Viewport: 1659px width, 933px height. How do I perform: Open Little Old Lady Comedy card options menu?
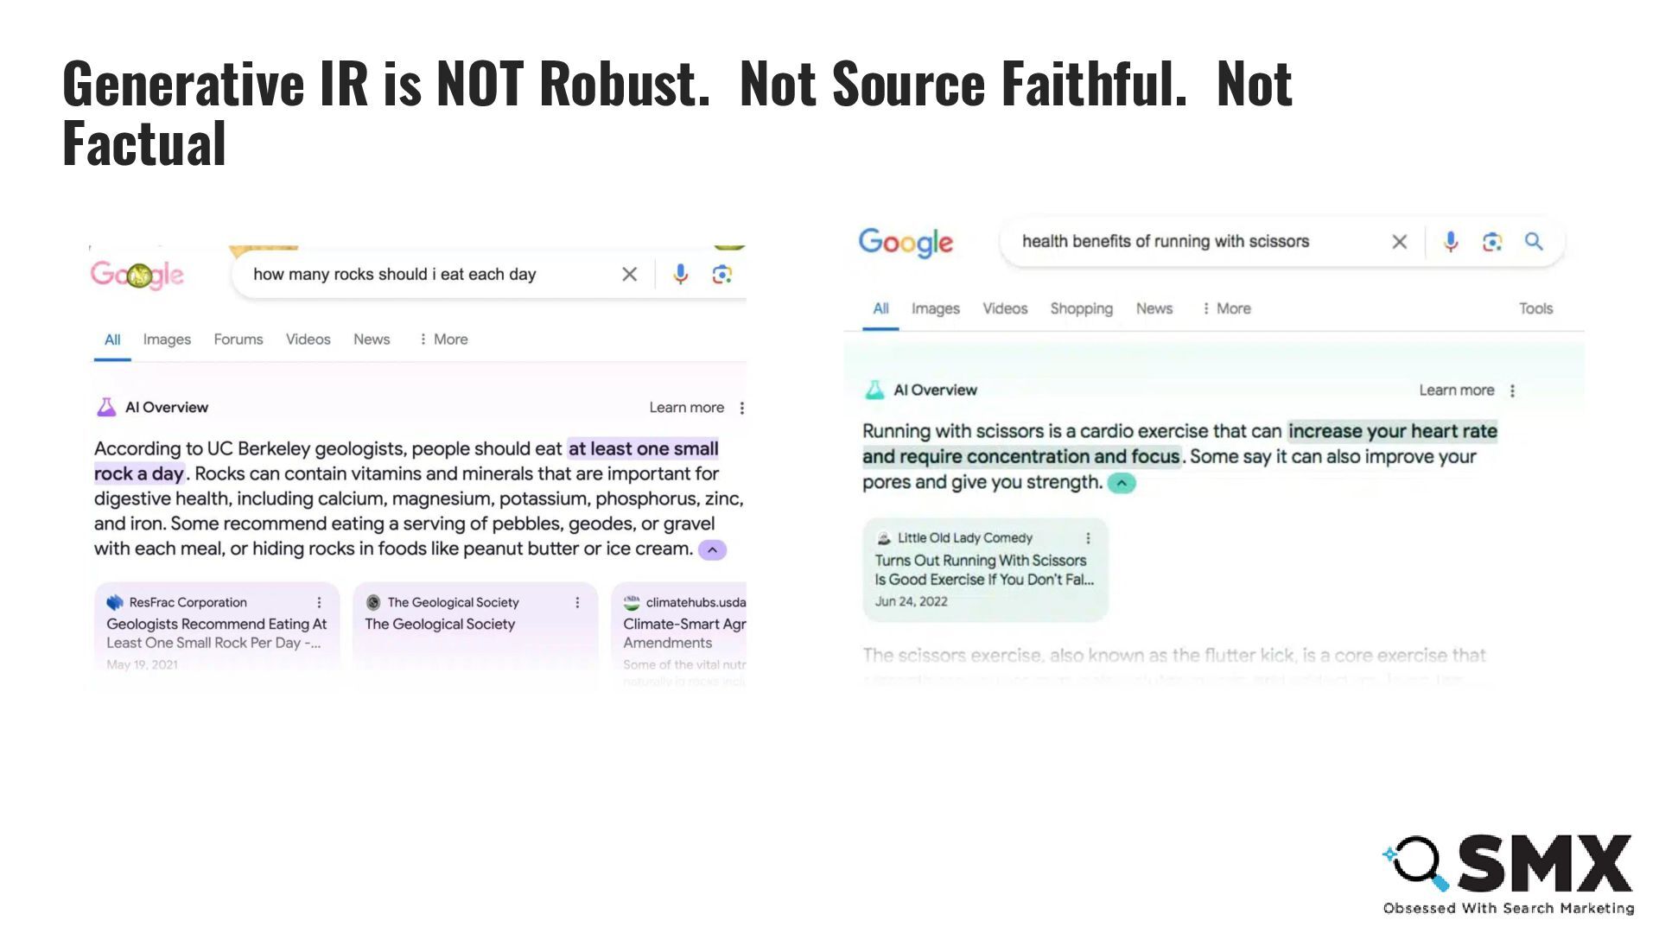[x=1088, y=538]
